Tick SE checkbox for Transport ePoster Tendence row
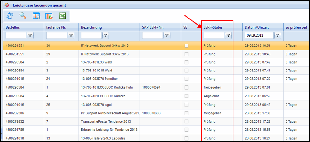Screen dimensions: 310x142 187,122
